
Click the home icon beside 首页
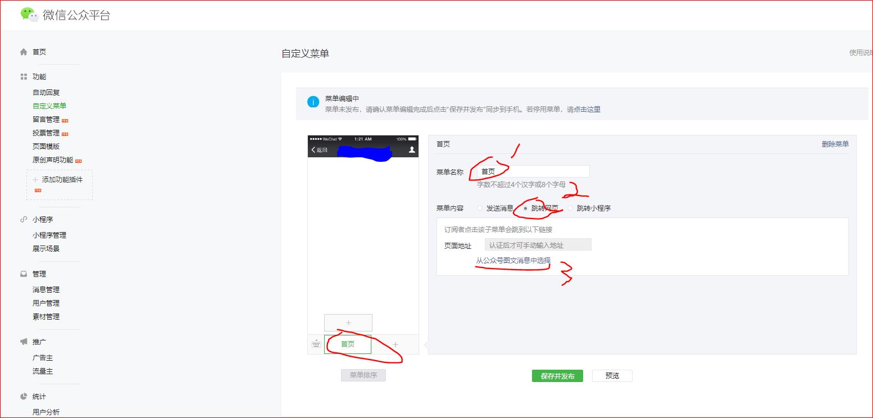coord(24,52)
